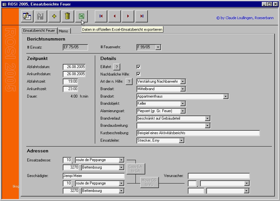Viewport: 280px width, 201px height.
Task: Delete record using trash can icon
Action: 68,16
